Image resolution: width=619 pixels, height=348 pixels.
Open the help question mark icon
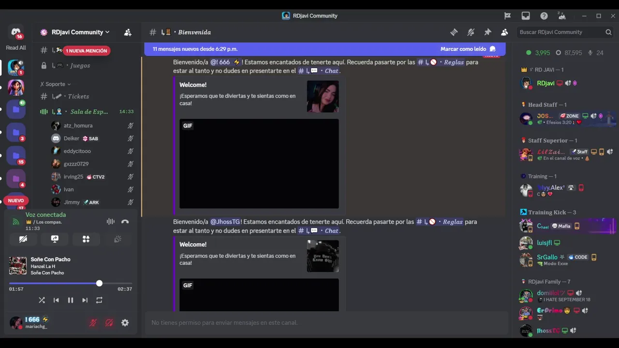pos(544,16)
